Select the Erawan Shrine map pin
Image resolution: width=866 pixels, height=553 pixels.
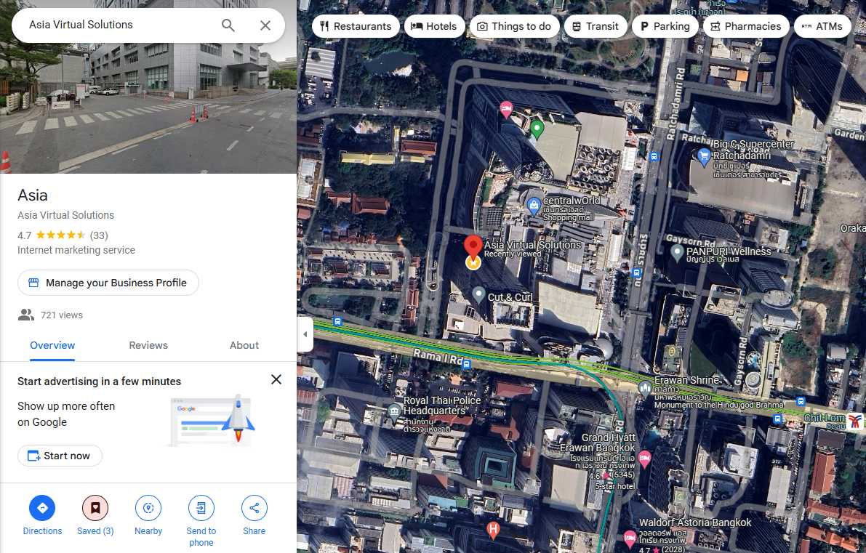click(x=644, y=387)
